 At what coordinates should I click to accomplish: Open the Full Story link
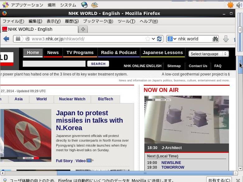pos(64,161)
